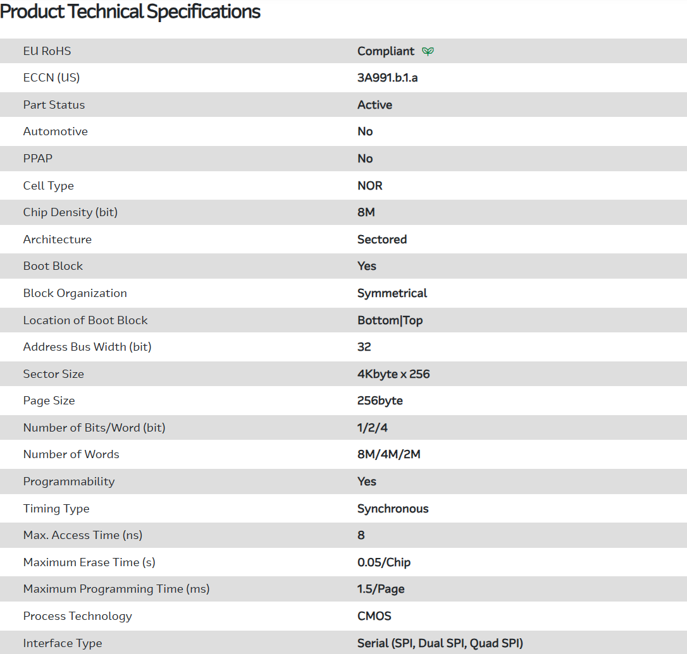Screen dimensions: 687x654
Task: Select the Bottom|Top boot block location
Action: click(x=390, y=320)
